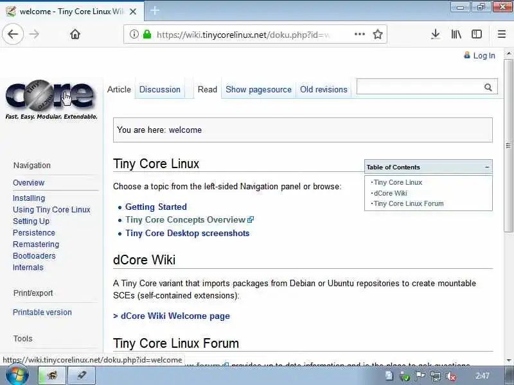Screen dimensions: 514x385
Task: Bookmark this page with star icon
Action: (x=378, y=34)
